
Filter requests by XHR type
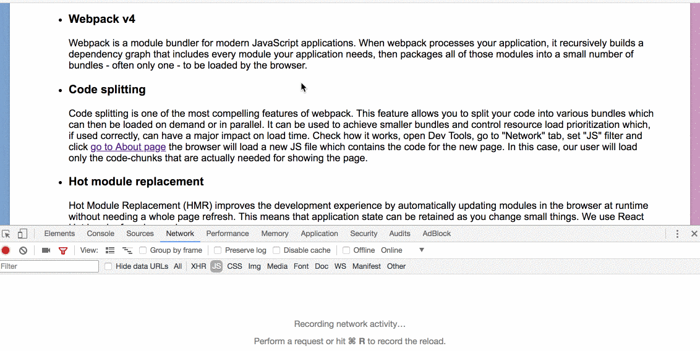point(198,266)
